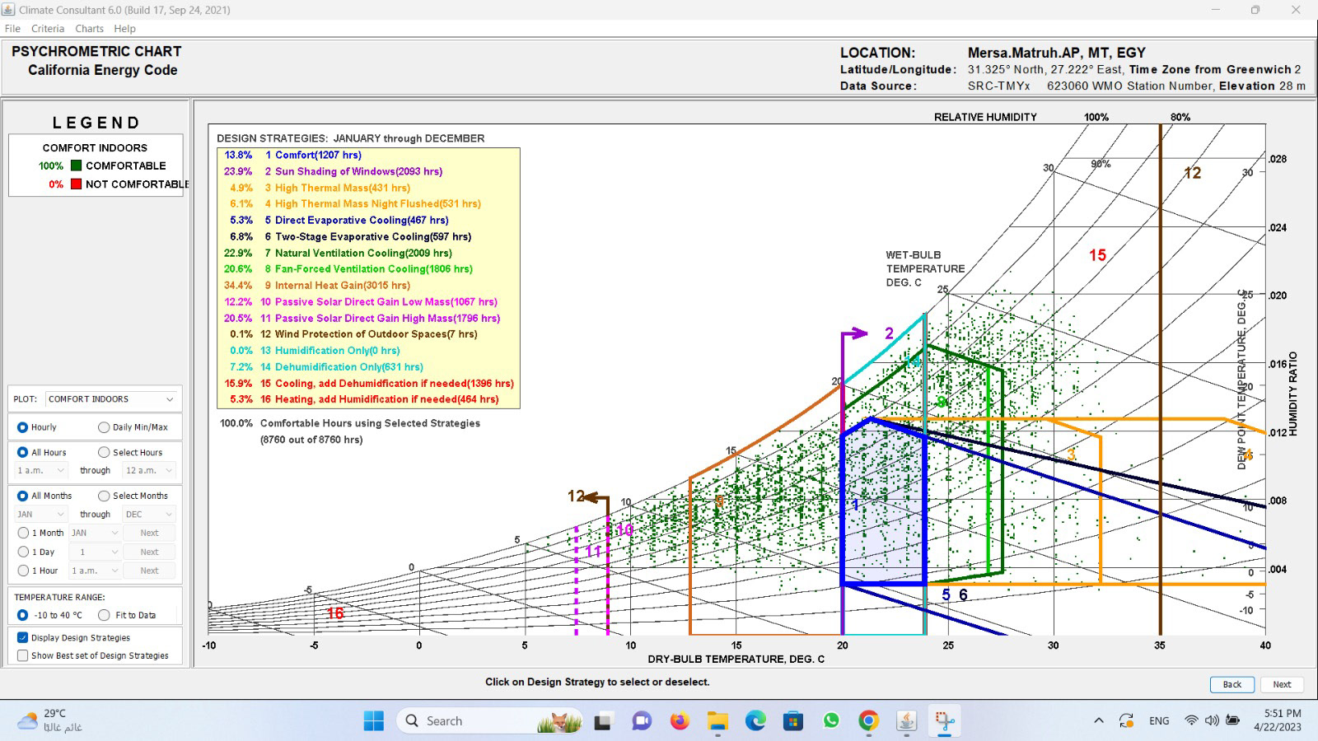Image resolution: width=1318 pixels, height=741 pixels.
Task: Open the Snipping Tool taskbar icon
Action: tap(944, 721)
